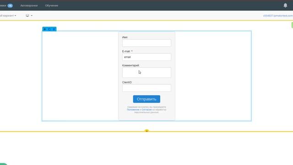Viewport: 293px width, 165px height.
Task: Click the E-mail input field
Action: click(146, 57)
